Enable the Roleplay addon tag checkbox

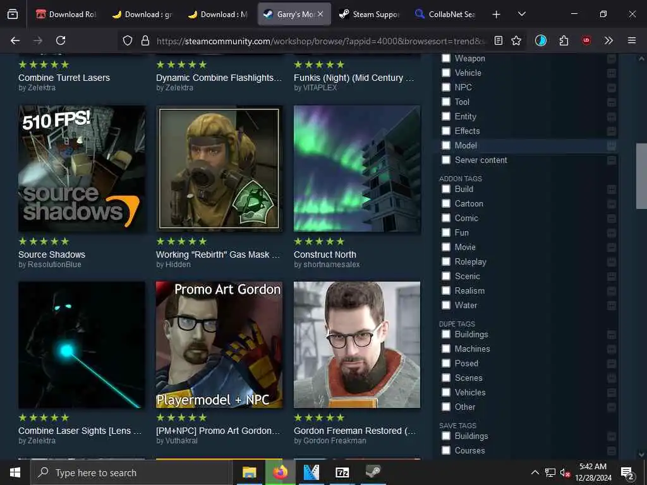pos(445,261)
